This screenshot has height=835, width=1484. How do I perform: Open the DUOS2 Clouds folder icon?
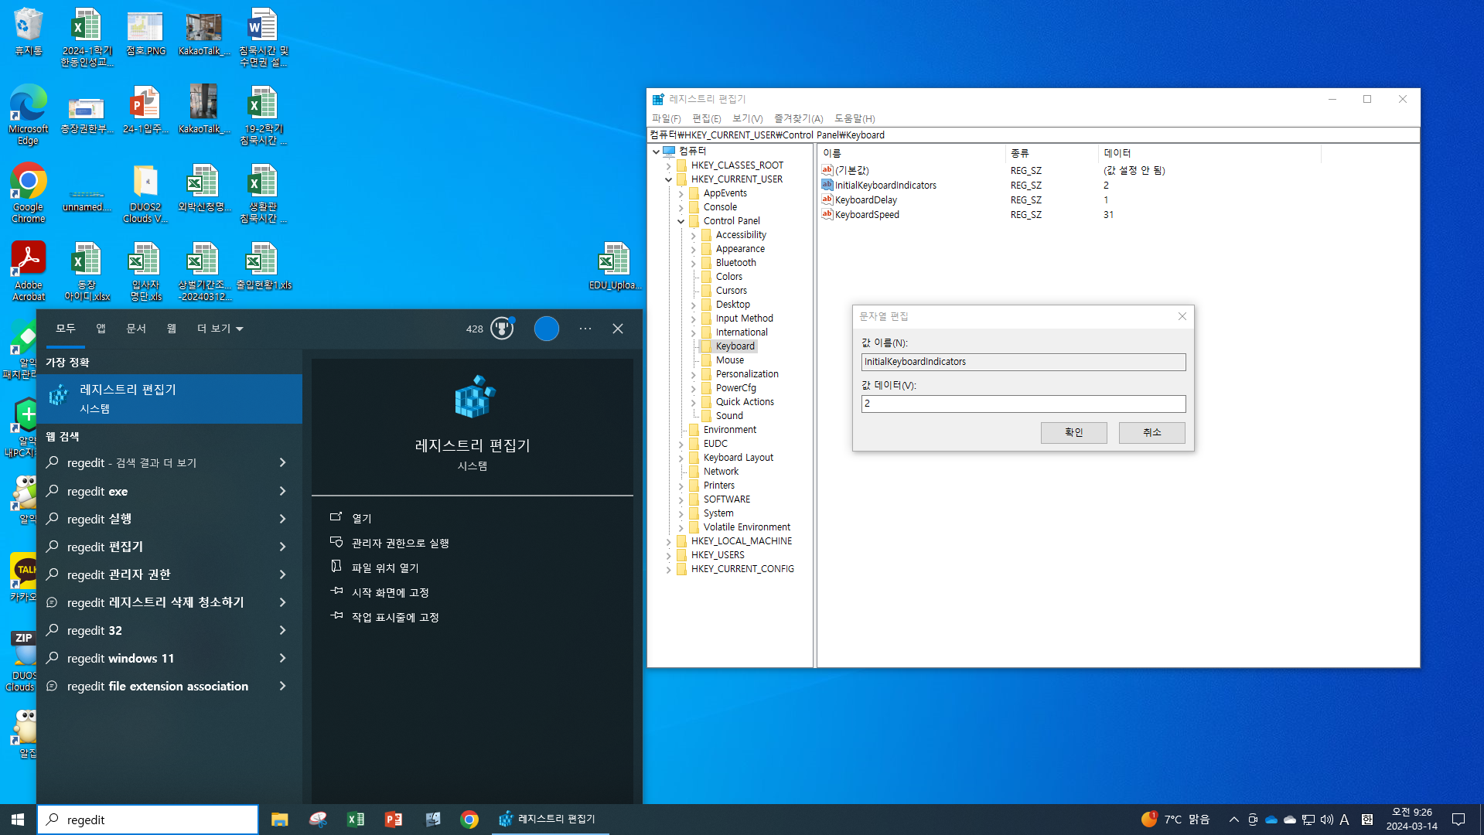pyautogui.click(x=145, y=193)
